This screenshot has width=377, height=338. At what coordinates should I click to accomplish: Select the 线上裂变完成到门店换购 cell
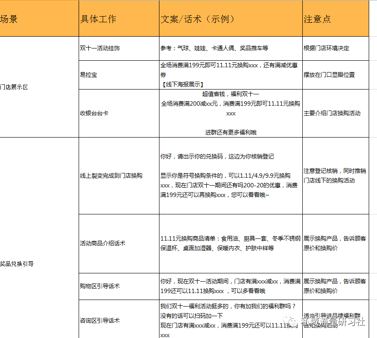tap(119, 176)
